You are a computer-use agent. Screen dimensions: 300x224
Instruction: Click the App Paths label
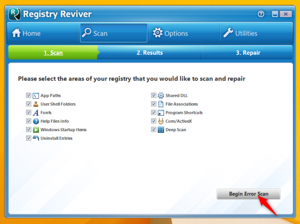coord(50,95)
